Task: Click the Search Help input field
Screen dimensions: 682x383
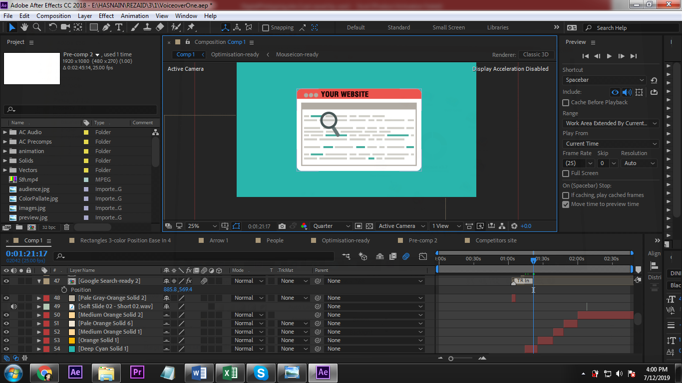Action: pyautogui.click(x=629, y=28)
